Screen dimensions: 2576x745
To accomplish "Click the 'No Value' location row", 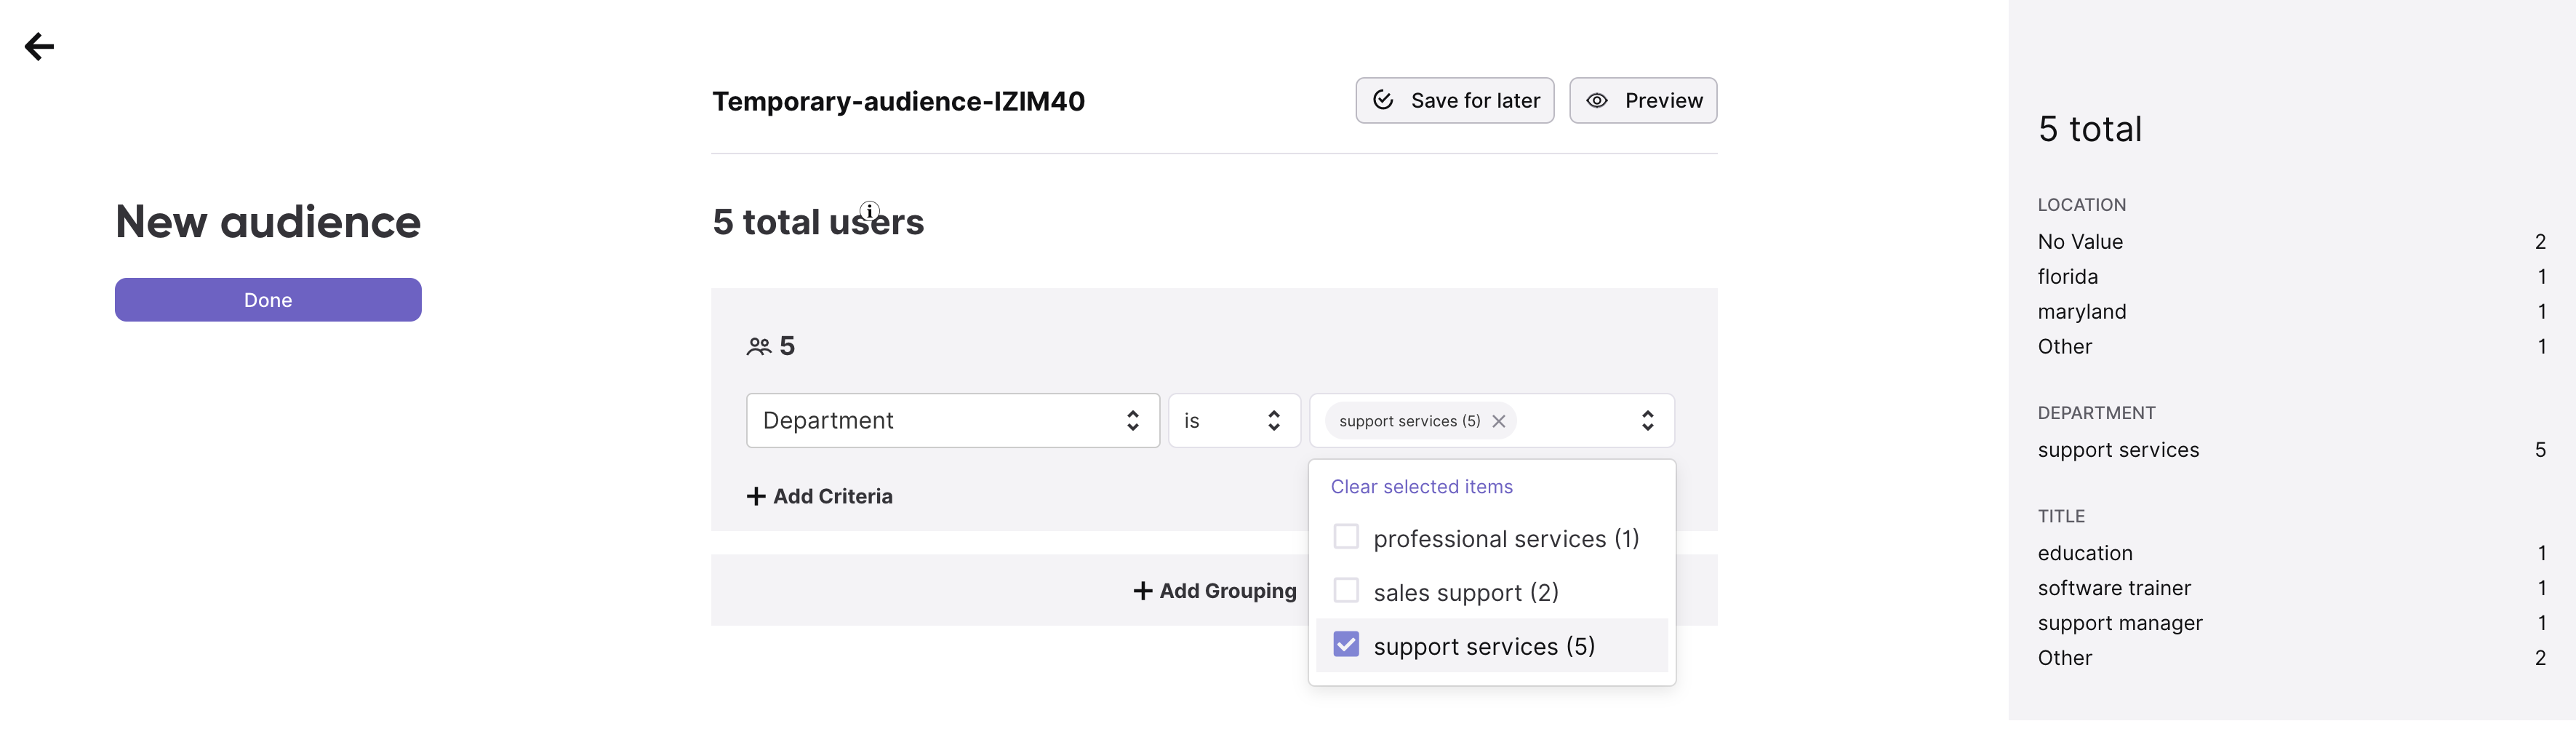I will point(2291,242).
